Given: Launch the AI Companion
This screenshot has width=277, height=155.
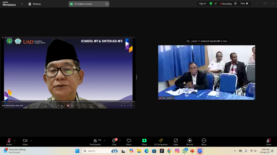Looking at the screenshot, I should coord(161,142).
